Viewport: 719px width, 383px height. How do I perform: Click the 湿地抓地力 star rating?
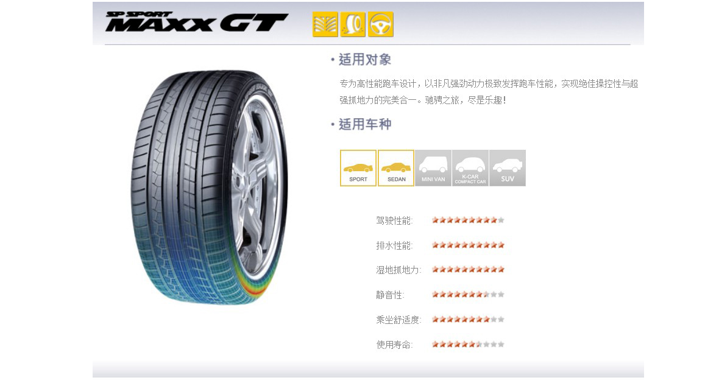click(468, 269)
